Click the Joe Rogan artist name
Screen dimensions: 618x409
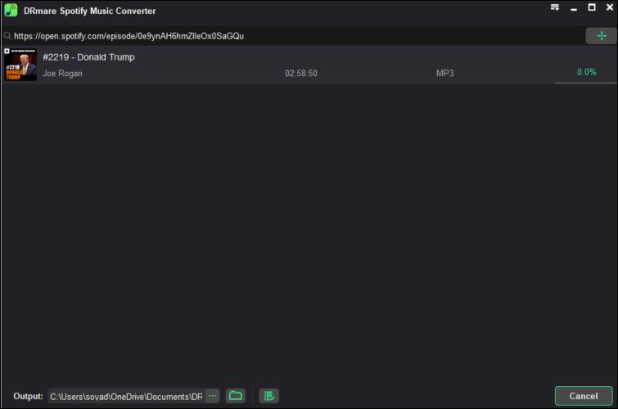pos(62,74)
